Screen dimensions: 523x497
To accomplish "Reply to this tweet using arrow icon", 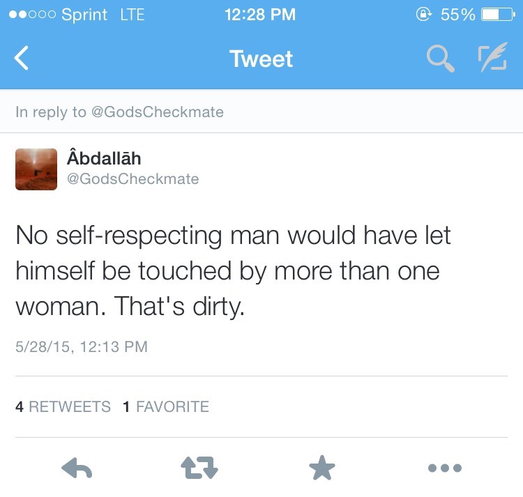I will coord(77,468).
